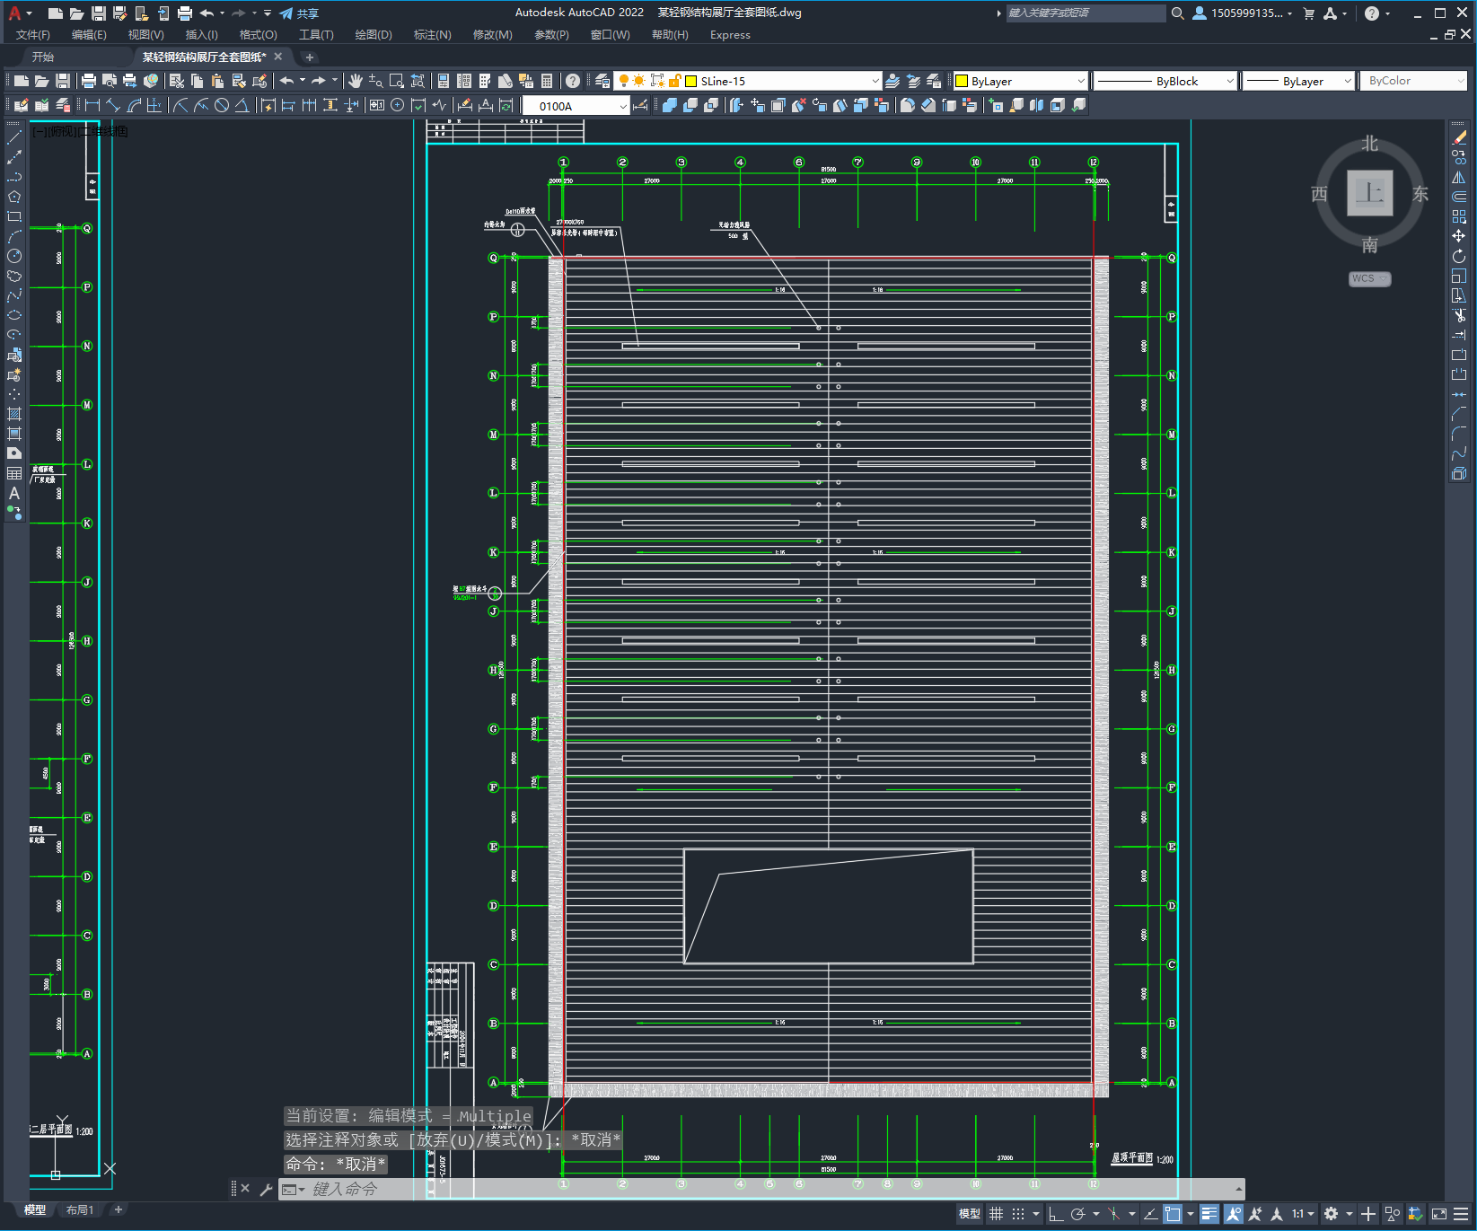This screenshot has height=1231, width=1477.
Task: Select the Hatch tool
Action: (x=14, y=414)
